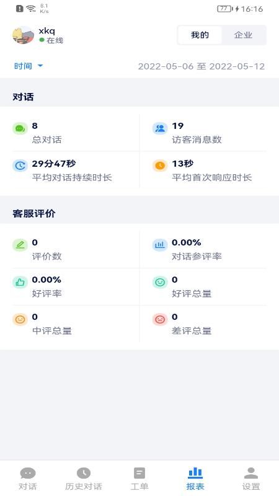Image resolution: width=279 pixels, height=496 pixels.
Task: Open the 工单 tab
Action: [x=139, y=478]
